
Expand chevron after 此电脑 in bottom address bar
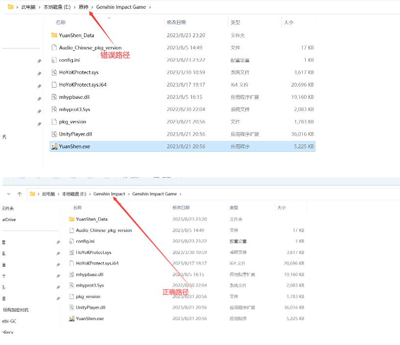pos(58,194)
